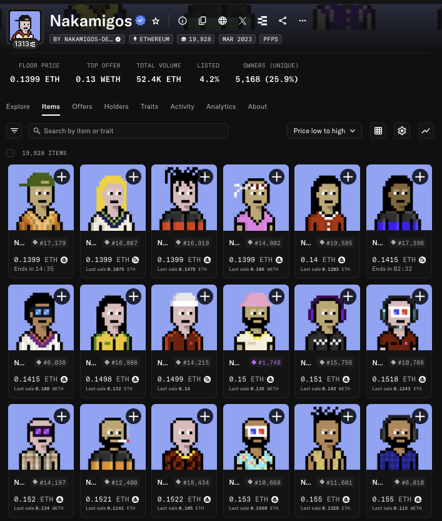This screenshot has width=442, height=521.
Task: Open the Price low to high sort dropdown
Action: (324, 131)
